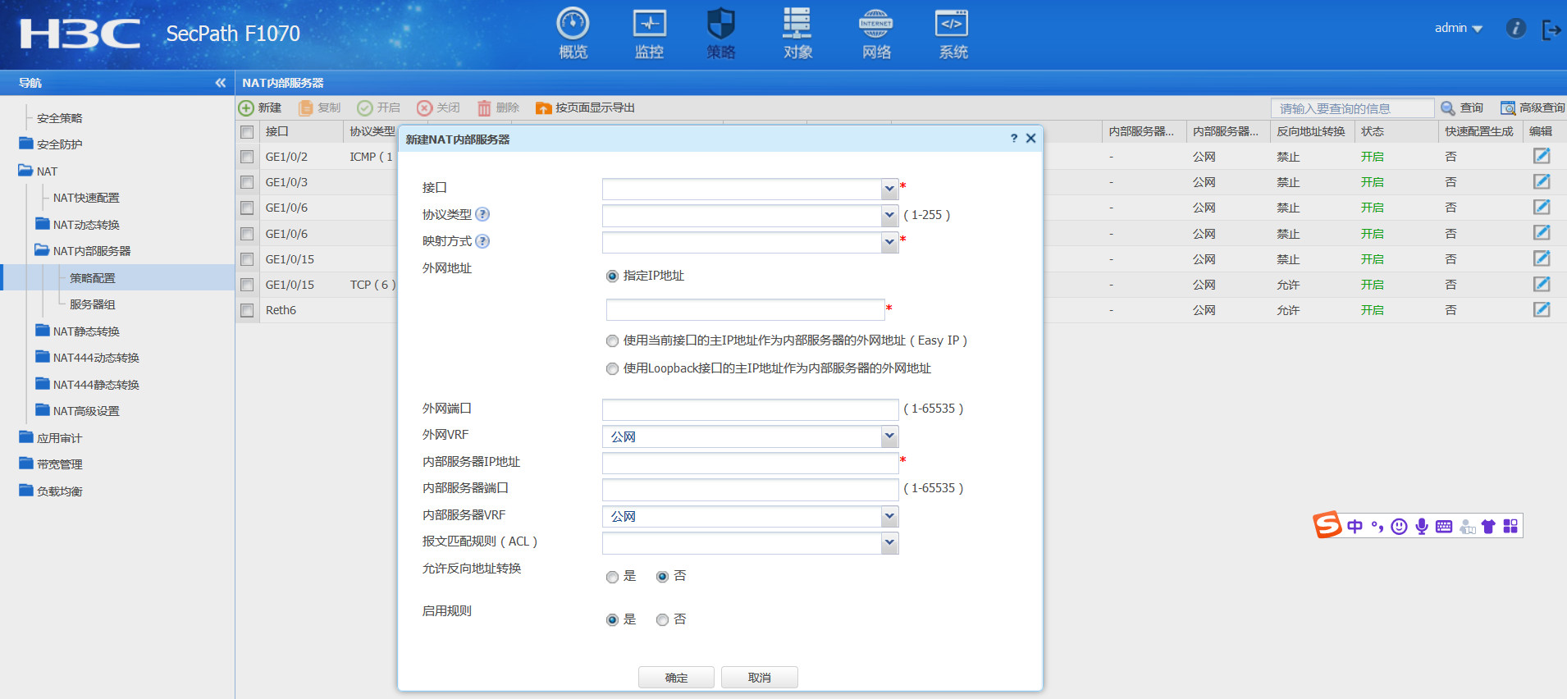Tick the checkbox for row GE1/0/3

(x=247, y=182)
